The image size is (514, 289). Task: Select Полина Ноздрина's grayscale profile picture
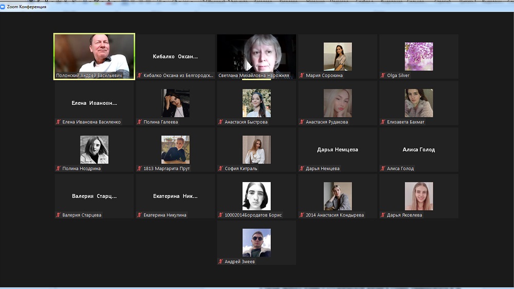[94, 149]
